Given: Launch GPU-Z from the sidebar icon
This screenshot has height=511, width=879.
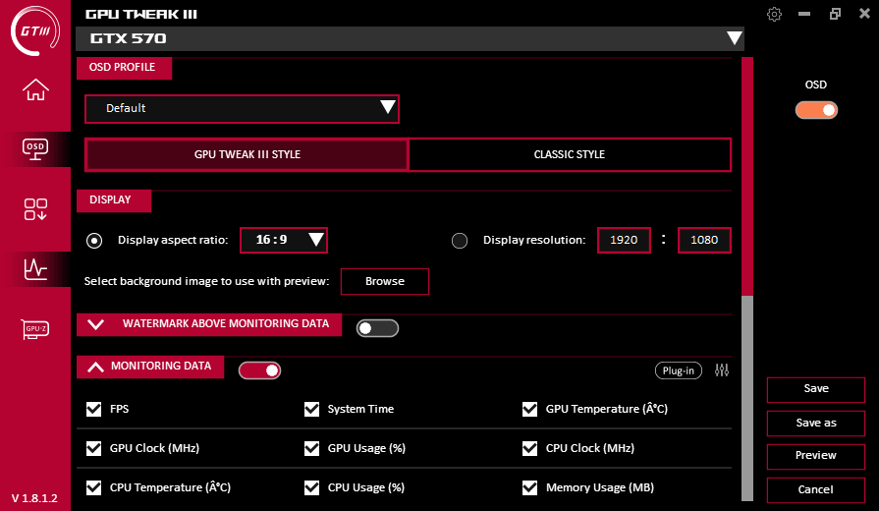Looking at the screenshot, I should pos(35,328).
